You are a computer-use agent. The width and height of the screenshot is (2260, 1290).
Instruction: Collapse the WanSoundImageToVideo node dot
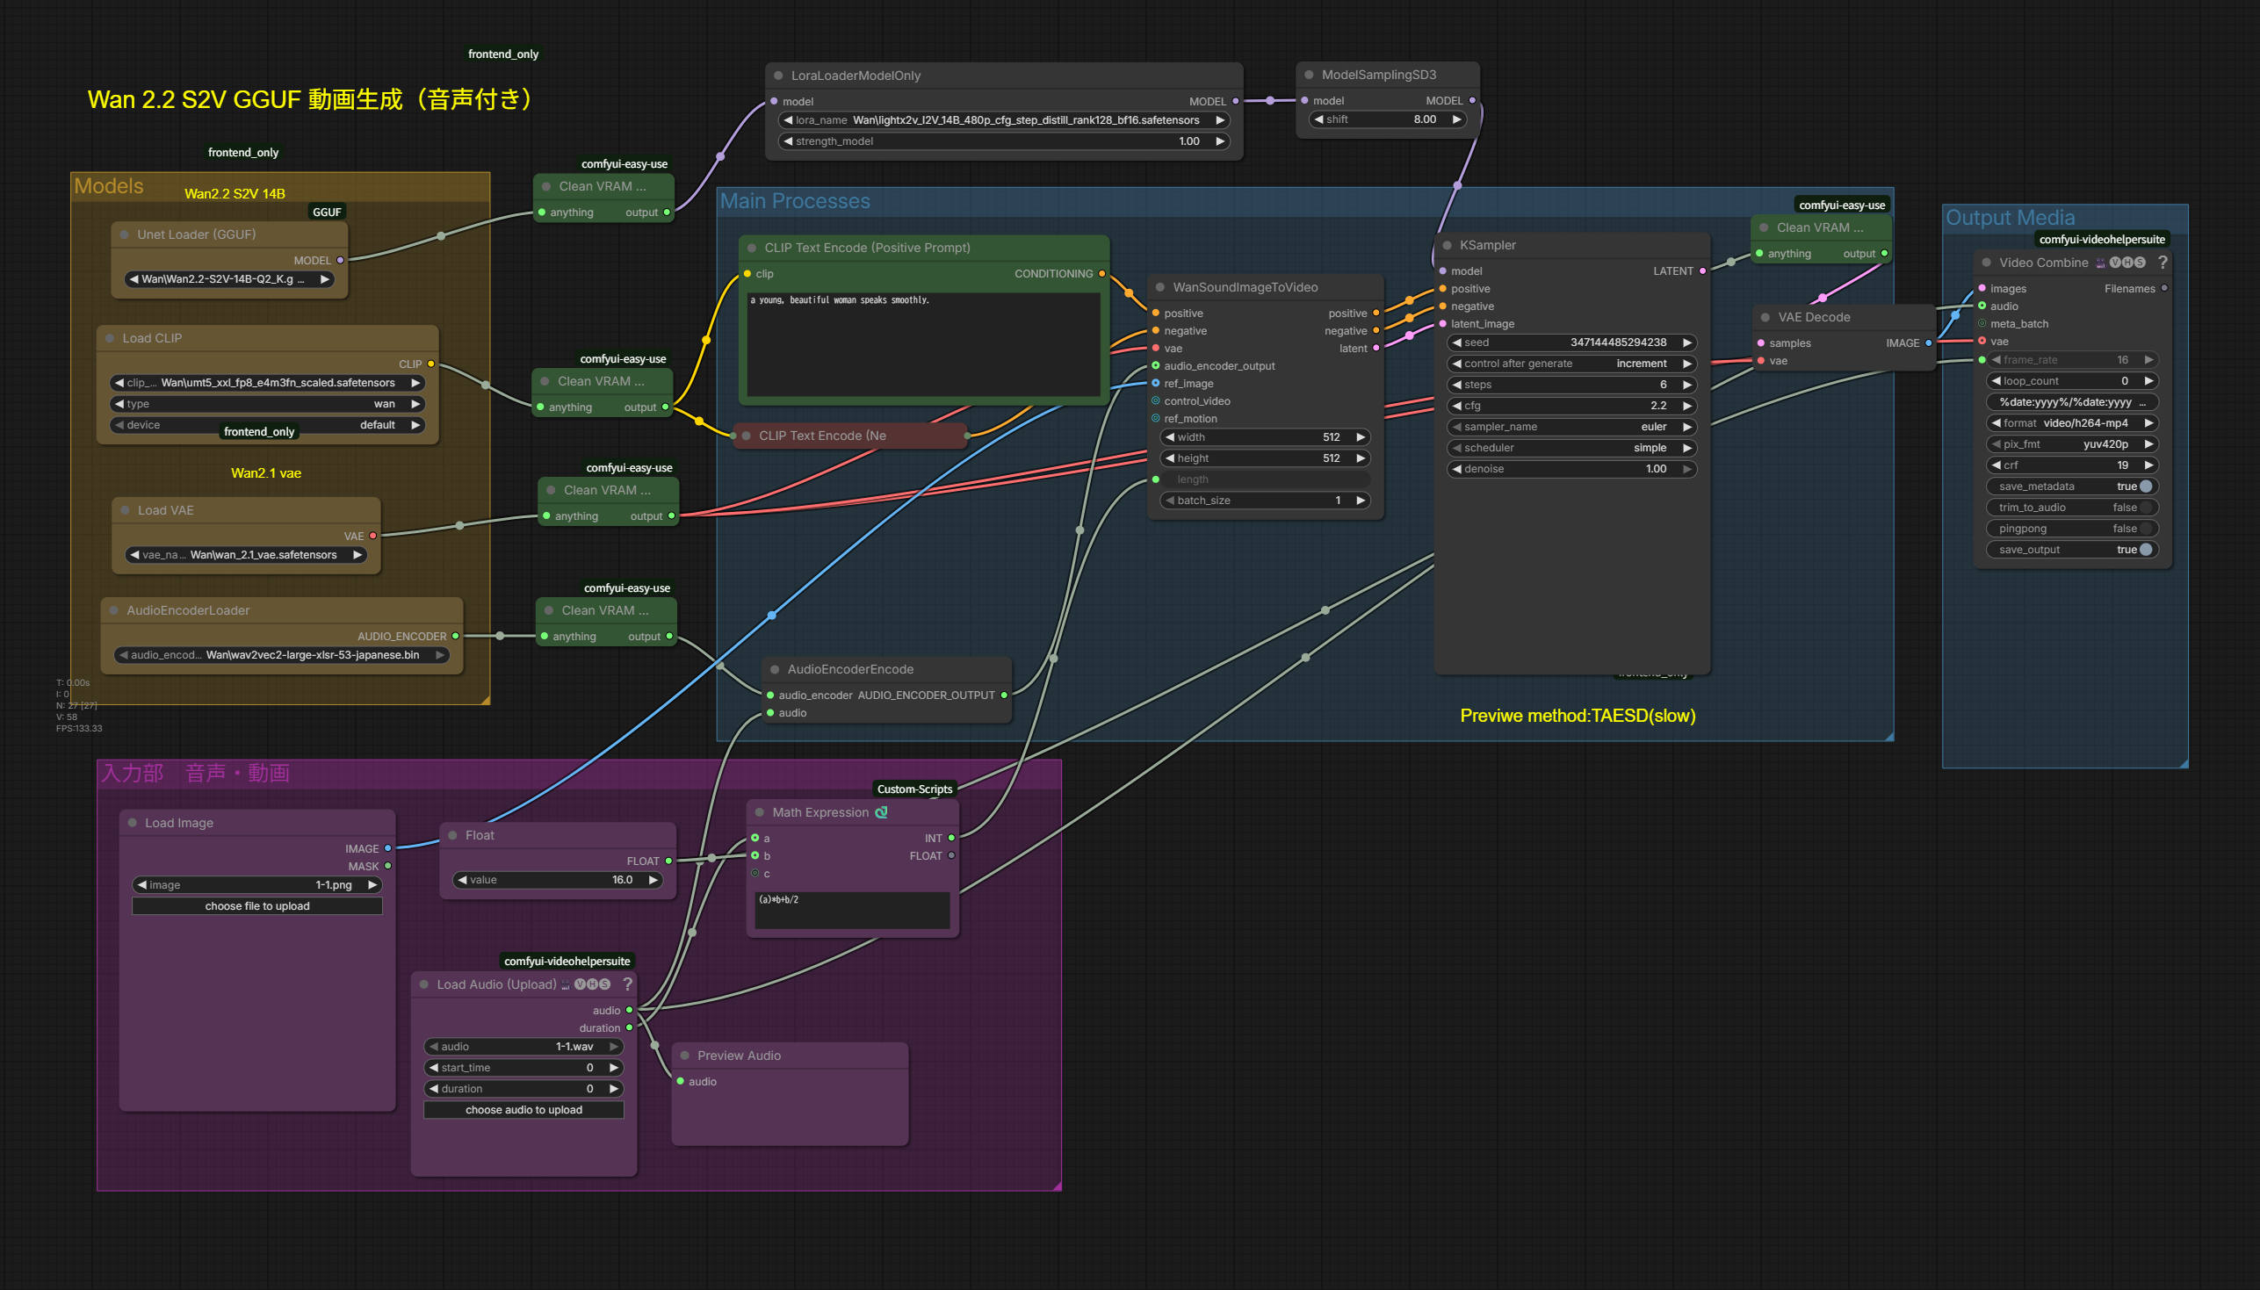(1159, 287)
